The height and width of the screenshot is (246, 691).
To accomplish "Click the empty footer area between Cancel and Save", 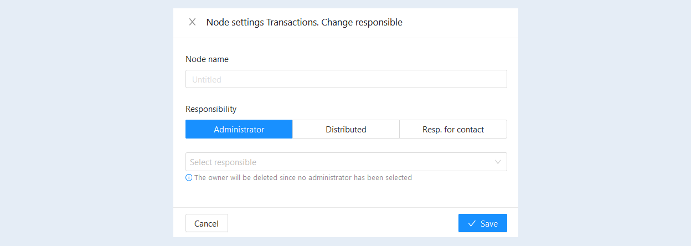I will [343, 223].
